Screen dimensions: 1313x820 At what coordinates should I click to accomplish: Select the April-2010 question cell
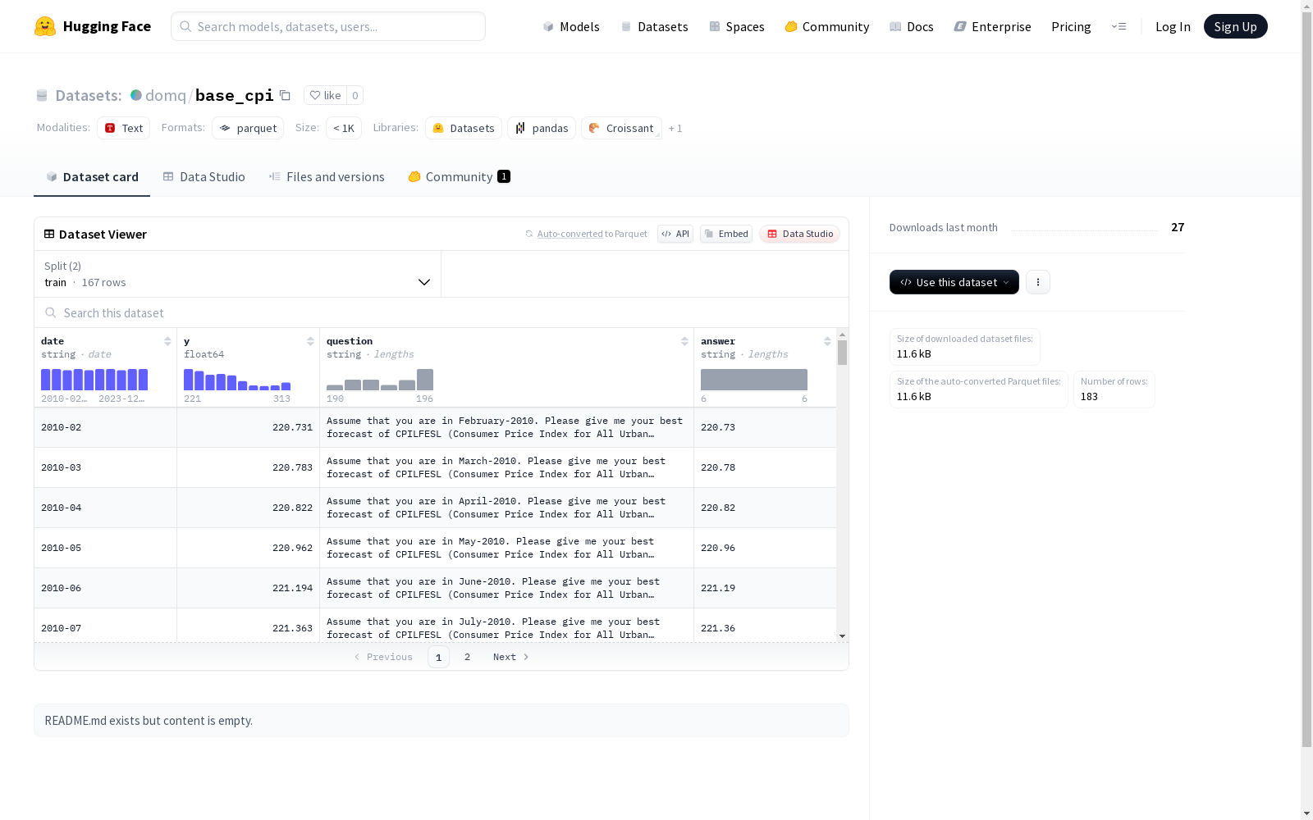pos(507,508)
